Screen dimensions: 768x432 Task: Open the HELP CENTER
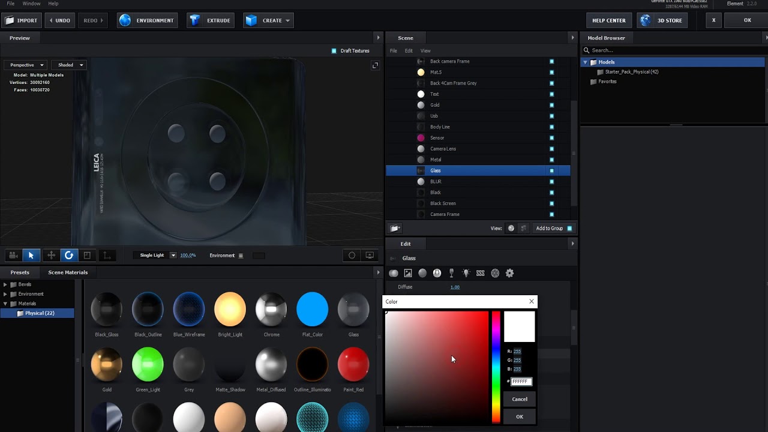click(609, 20)
